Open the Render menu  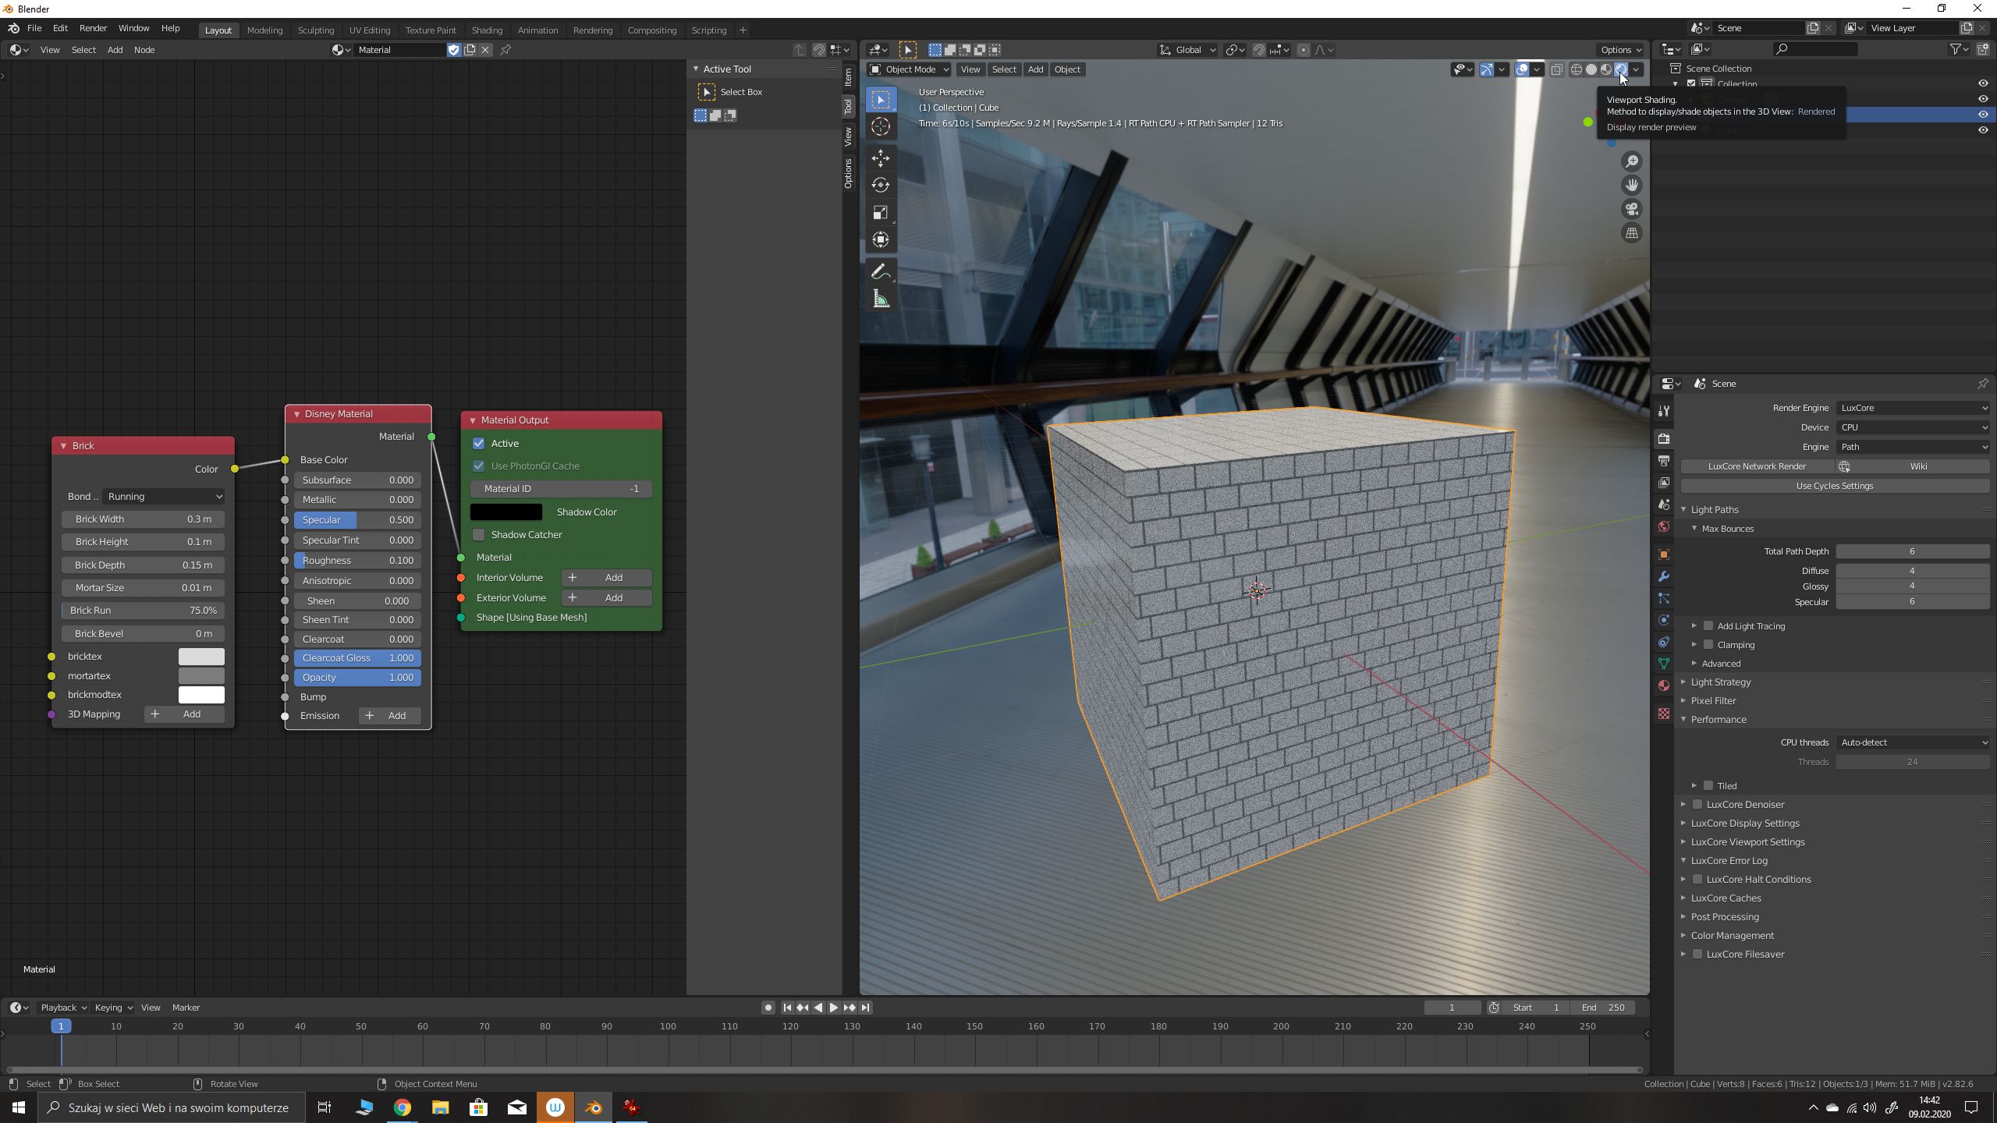pyautogui.click(x=93, y=28)
